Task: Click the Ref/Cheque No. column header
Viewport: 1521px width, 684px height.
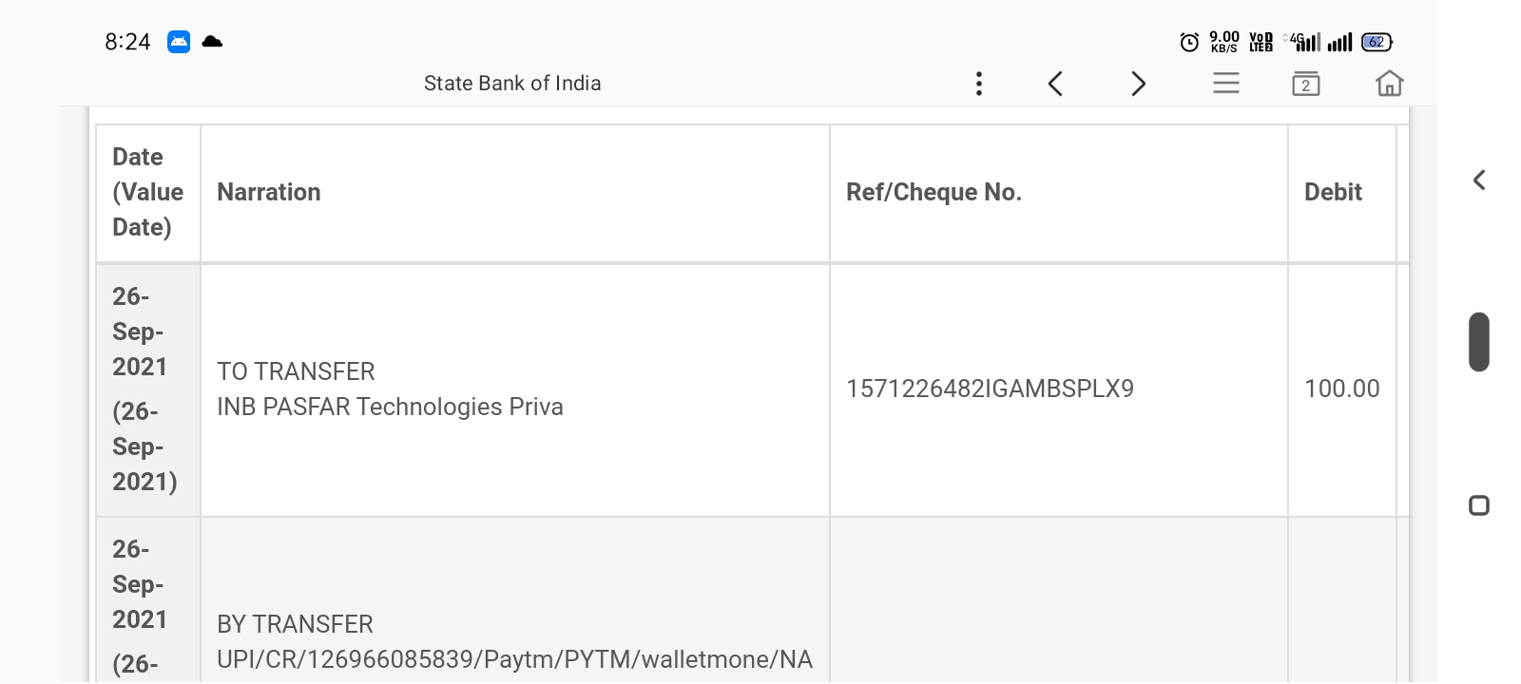Action: pos(934,192)
